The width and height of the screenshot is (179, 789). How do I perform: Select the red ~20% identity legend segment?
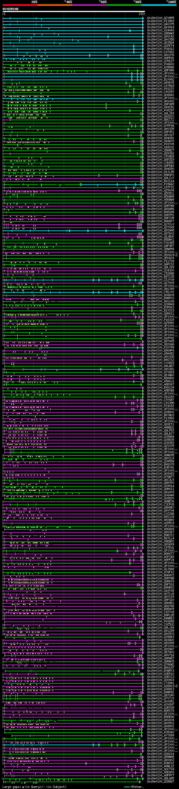click(x=20, y=5)
